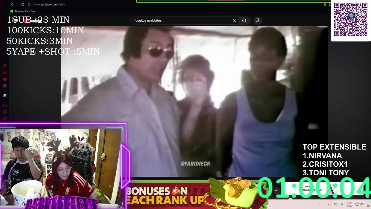Viewport: 371px width, 209px height.
Task: Open fourth pink sidebar square icon
Action: pos(5,86)
